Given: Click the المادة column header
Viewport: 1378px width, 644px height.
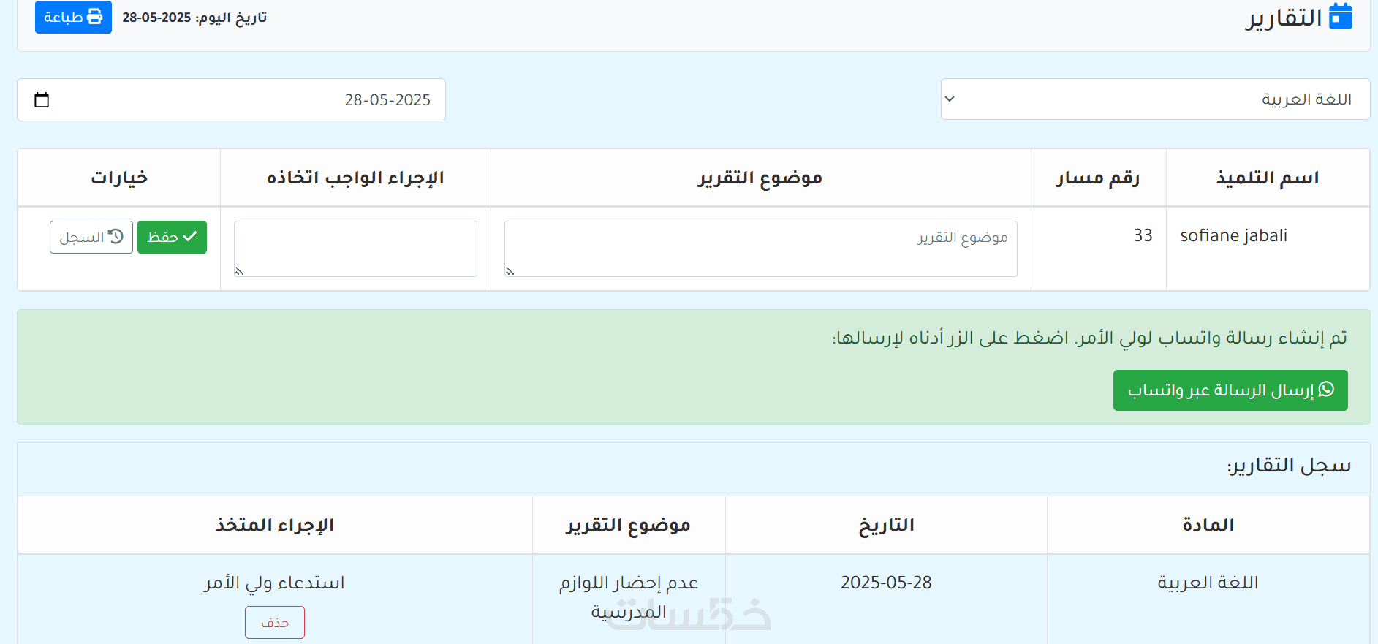Looking at the screenshot, I should 1208,525.
